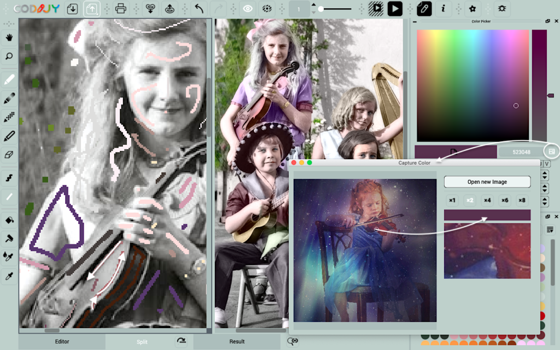Select the Color Pen tool

(x=9, y=79)
